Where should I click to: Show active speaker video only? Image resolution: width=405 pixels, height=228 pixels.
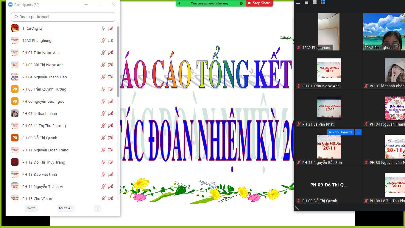[306, 3]
